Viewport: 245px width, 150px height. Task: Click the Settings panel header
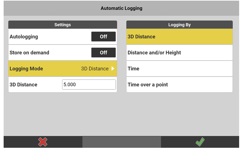click(63, 25)
